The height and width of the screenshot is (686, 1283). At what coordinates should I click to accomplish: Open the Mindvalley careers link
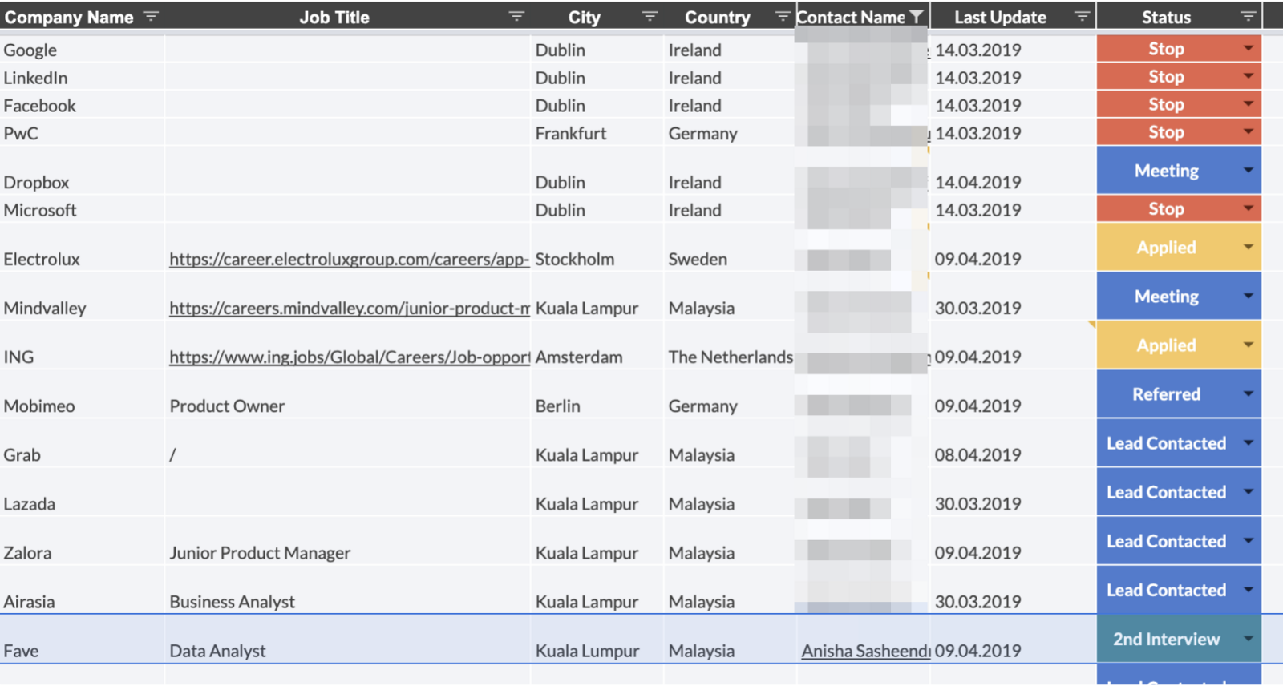click(x=349, y=308)
